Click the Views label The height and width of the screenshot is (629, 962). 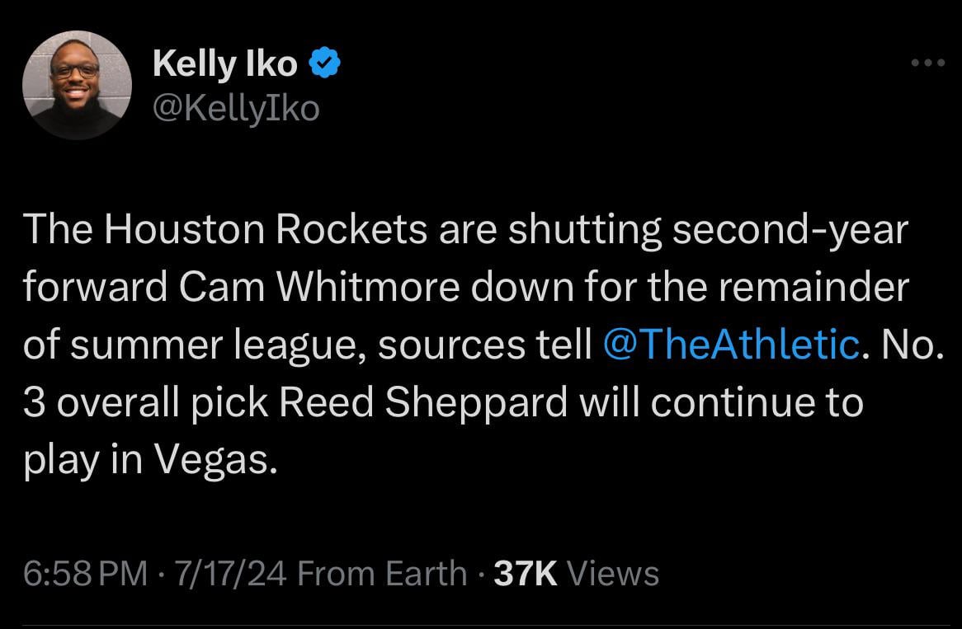click(614, 573)
